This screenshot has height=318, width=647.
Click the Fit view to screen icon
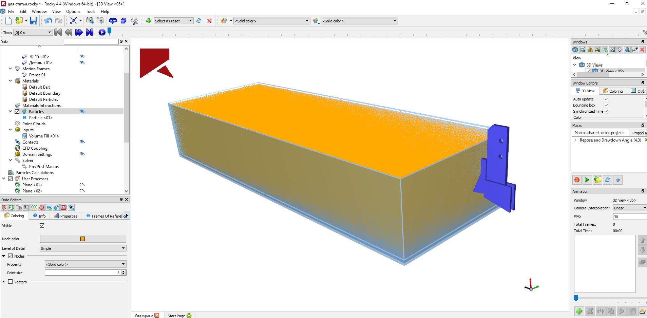click(x=73, y=21)
